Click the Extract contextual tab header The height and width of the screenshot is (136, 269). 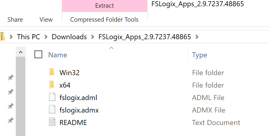click(104, 6)
